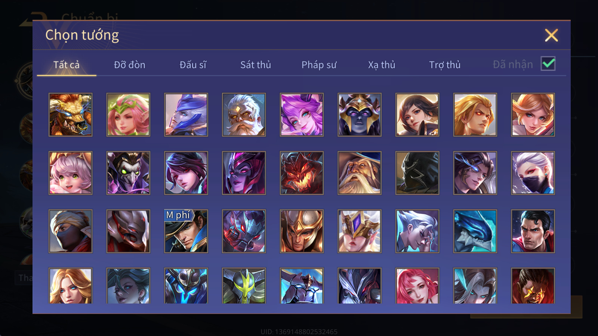598x336 pixels.
Task: Toggle the "Đã nhận" checkbox
Action: [x=548, y=64]
